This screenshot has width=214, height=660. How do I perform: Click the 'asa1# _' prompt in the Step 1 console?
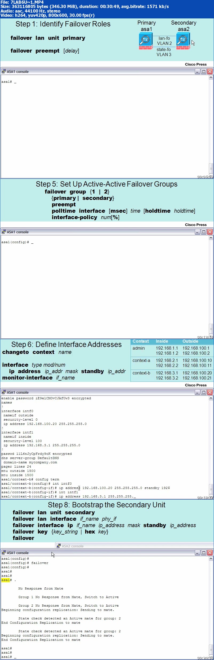coord(9,82)
